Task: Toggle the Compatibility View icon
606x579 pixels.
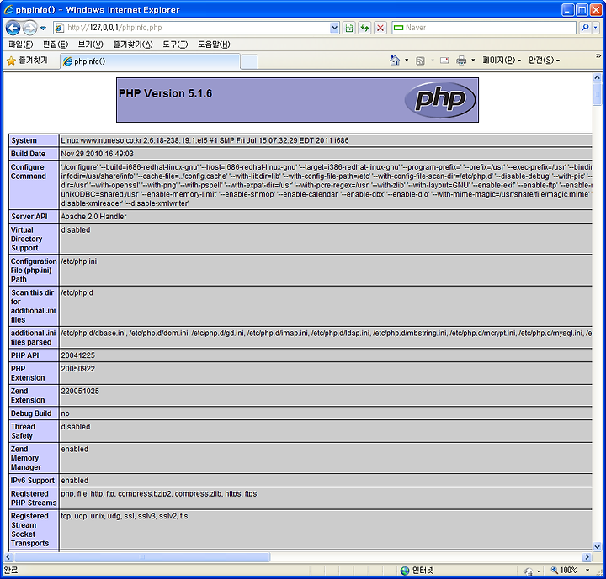Action: (349, 28)
